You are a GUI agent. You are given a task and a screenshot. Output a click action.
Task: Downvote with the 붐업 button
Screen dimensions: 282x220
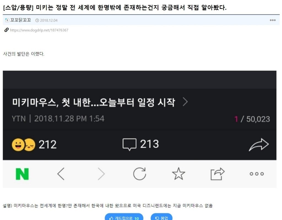pos(161,217)
